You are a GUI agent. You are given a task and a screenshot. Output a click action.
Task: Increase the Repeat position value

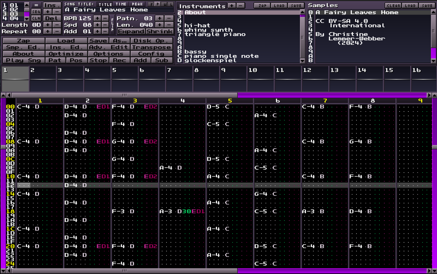[x=48, y=31]
